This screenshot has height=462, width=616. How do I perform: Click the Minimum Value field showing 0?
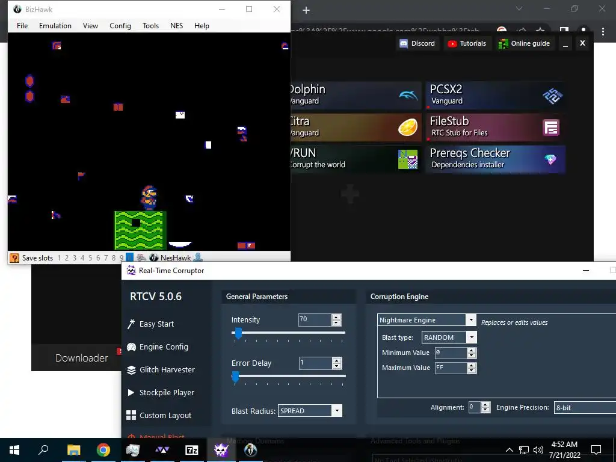coord(451,353)
